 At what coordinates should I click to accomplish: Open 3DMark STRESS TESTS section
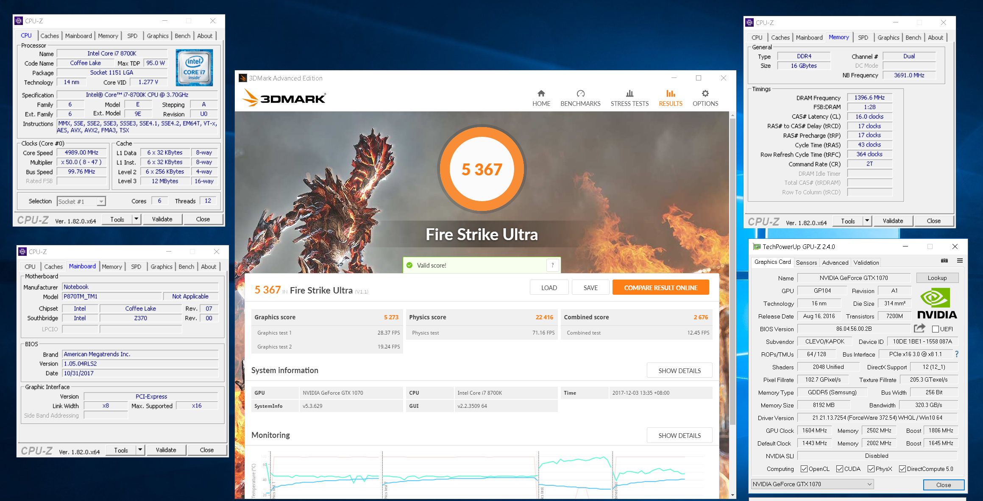[629, 98]
